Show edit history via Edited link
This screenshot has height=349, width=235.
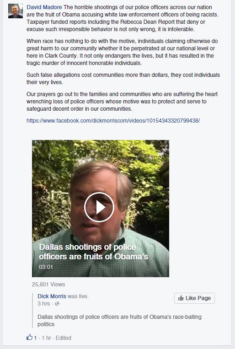tap(64, 338)
